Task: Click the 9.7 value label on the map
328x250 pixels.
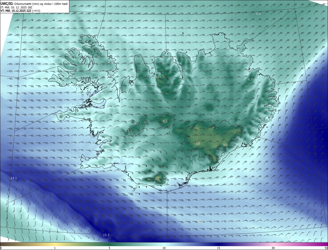Action: point(64,23)
